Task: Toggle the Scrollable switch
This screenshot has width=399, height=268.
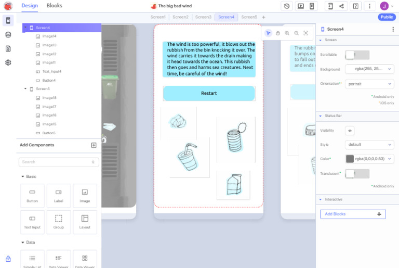Action: point(357,55)
